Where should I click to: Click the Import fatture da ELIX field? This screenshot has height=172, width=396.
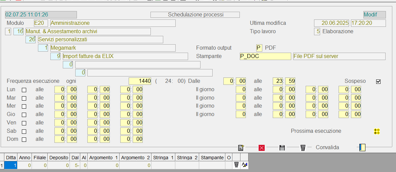125,56
